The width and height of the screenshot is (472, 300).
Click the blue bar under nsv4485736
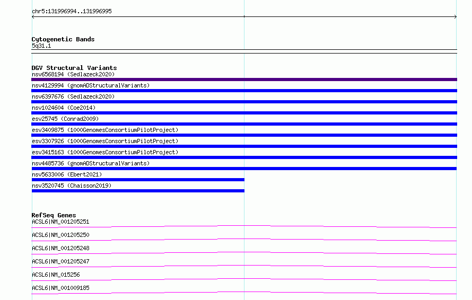pyautogui.click(x=244, y=169)
